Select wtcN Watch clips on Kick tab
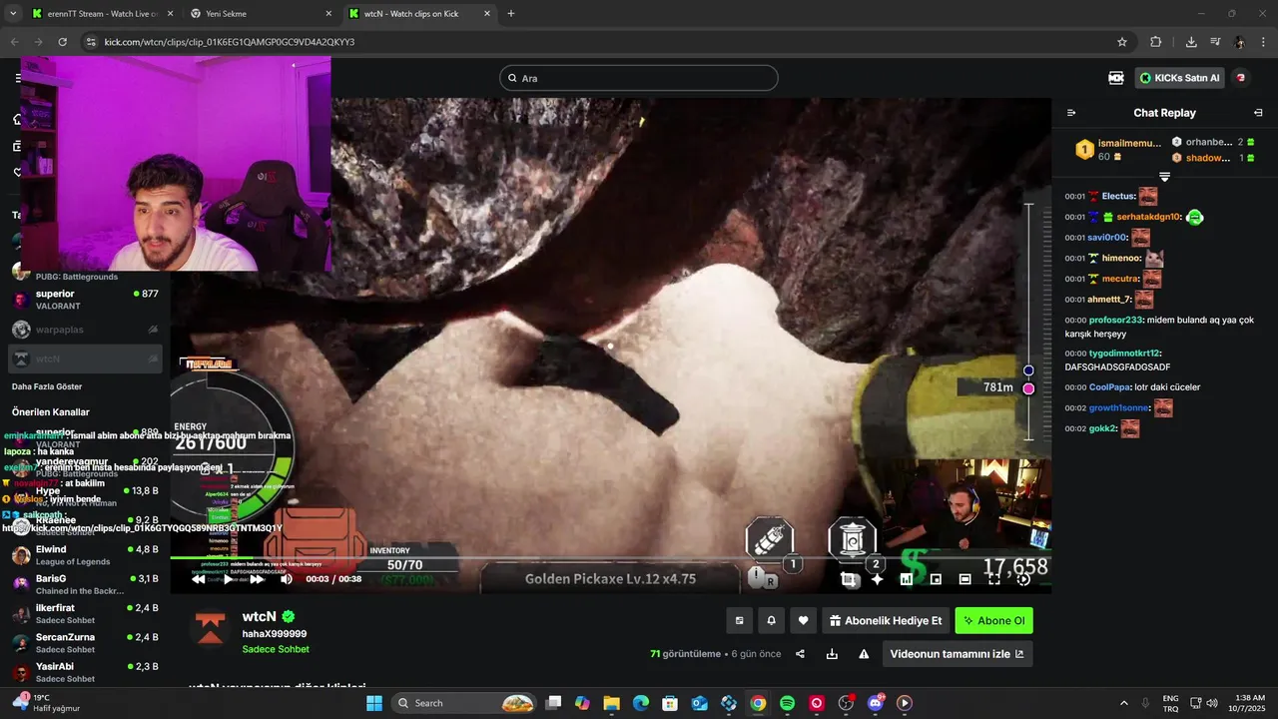This screenshot has height=719, width=1278. pos(419,14)
